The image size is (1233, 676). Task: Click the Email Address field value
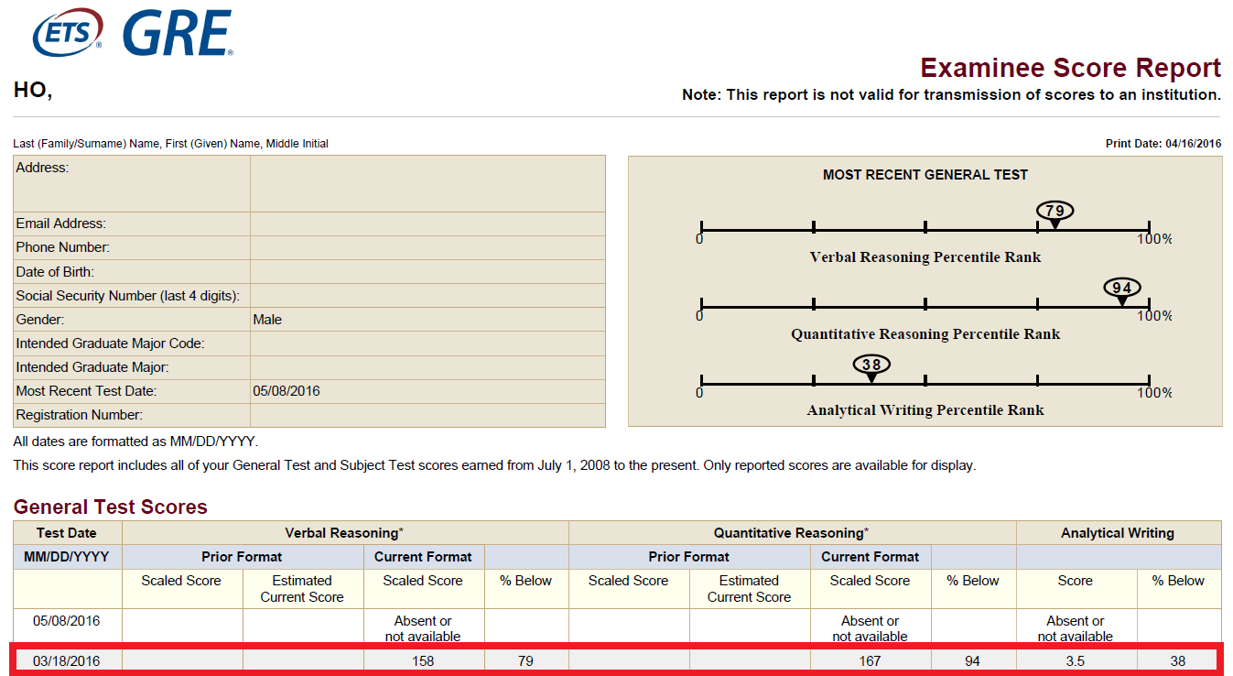[427, 224]
